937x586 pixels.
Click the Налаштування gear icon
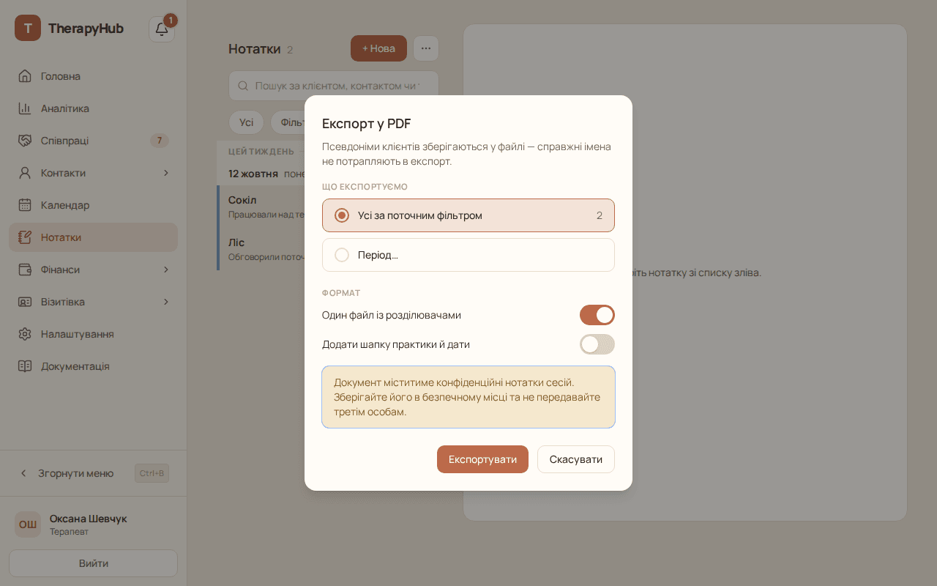[25, 334]
